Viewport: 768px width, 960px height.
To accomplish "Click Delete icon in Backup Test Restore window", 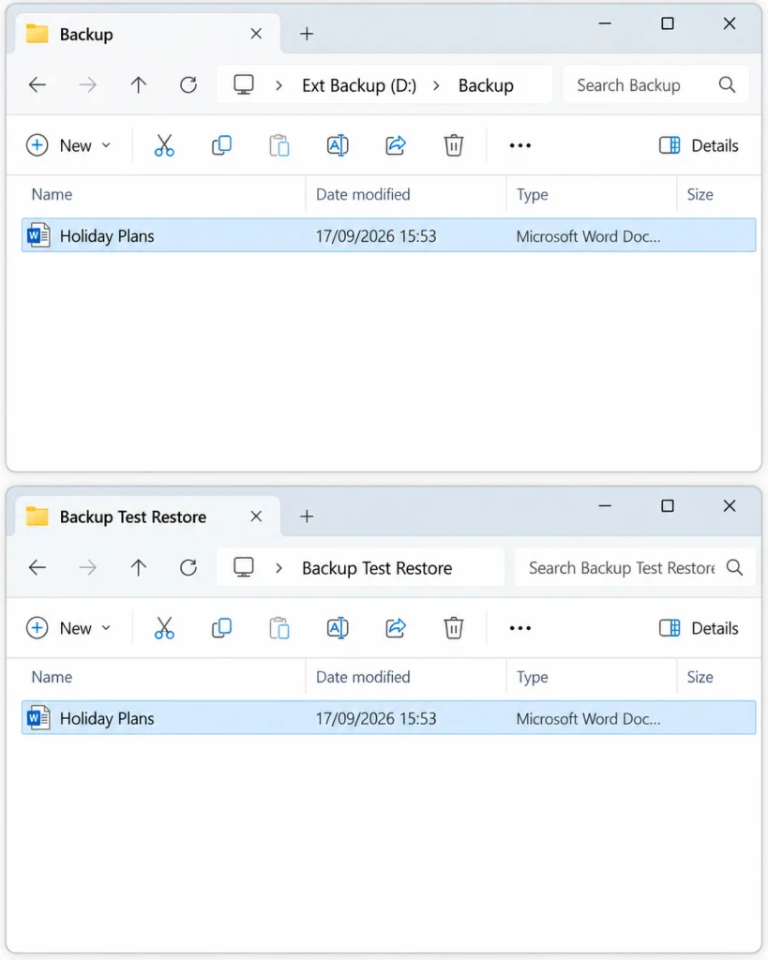I will (453, 628).
